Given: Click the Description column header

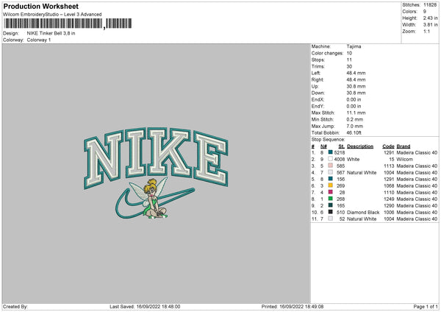Looking at the screenshot, I should pos(360,146).
